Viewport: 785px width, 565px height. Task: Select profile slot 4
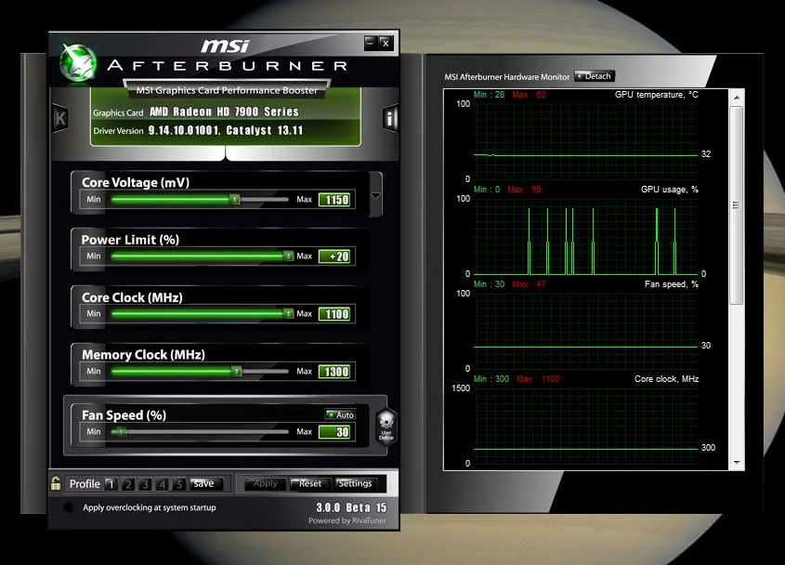pos(163,484)
